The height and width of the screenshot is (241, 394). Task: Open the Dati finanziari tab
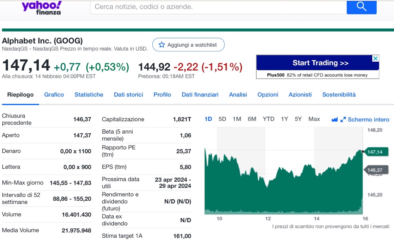(x=200, y=95)
